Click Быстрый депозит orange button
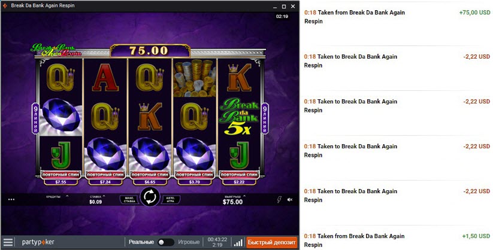The width and height of the screenshot is (493, 250). pos(271,242)
